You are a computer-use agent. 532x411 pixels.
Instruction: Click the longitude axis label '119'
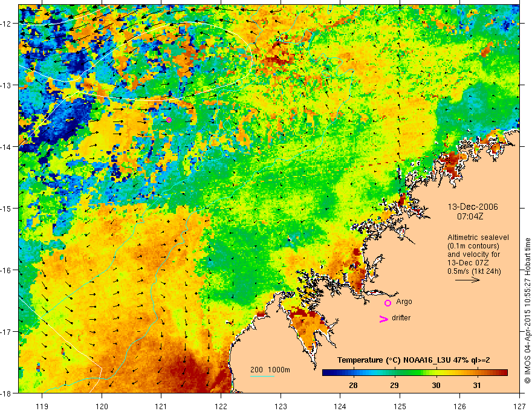pos(42,406)
